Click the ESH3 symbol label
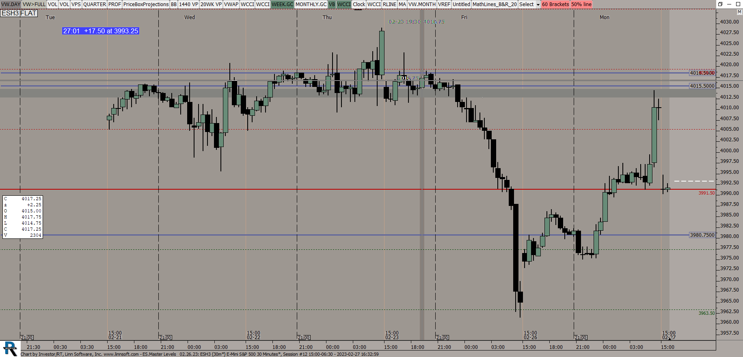The height and width of the screenshot is (357, 743). (10, 13)
